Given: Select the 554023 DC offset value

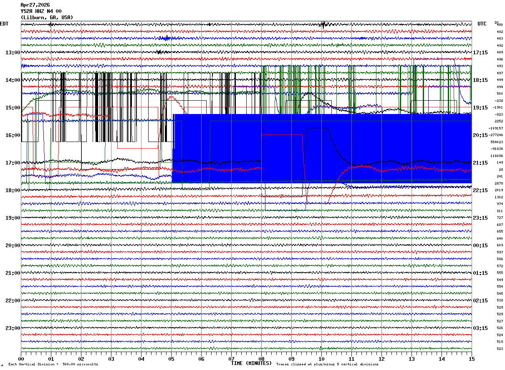Looking at the screenshot, I should click(496, 142).
